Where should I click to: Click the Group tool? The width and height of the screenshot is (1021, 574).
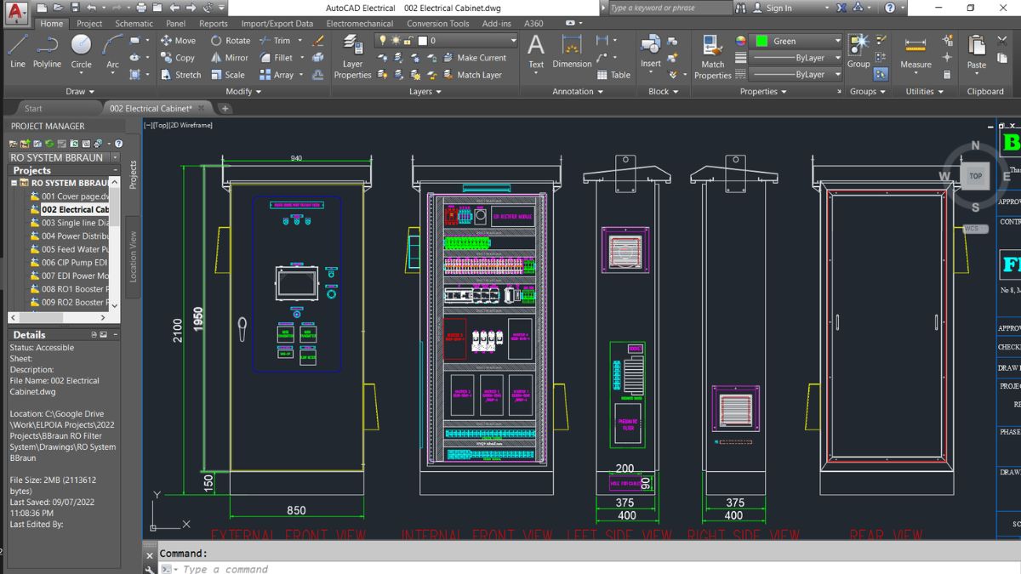(858, 51)
